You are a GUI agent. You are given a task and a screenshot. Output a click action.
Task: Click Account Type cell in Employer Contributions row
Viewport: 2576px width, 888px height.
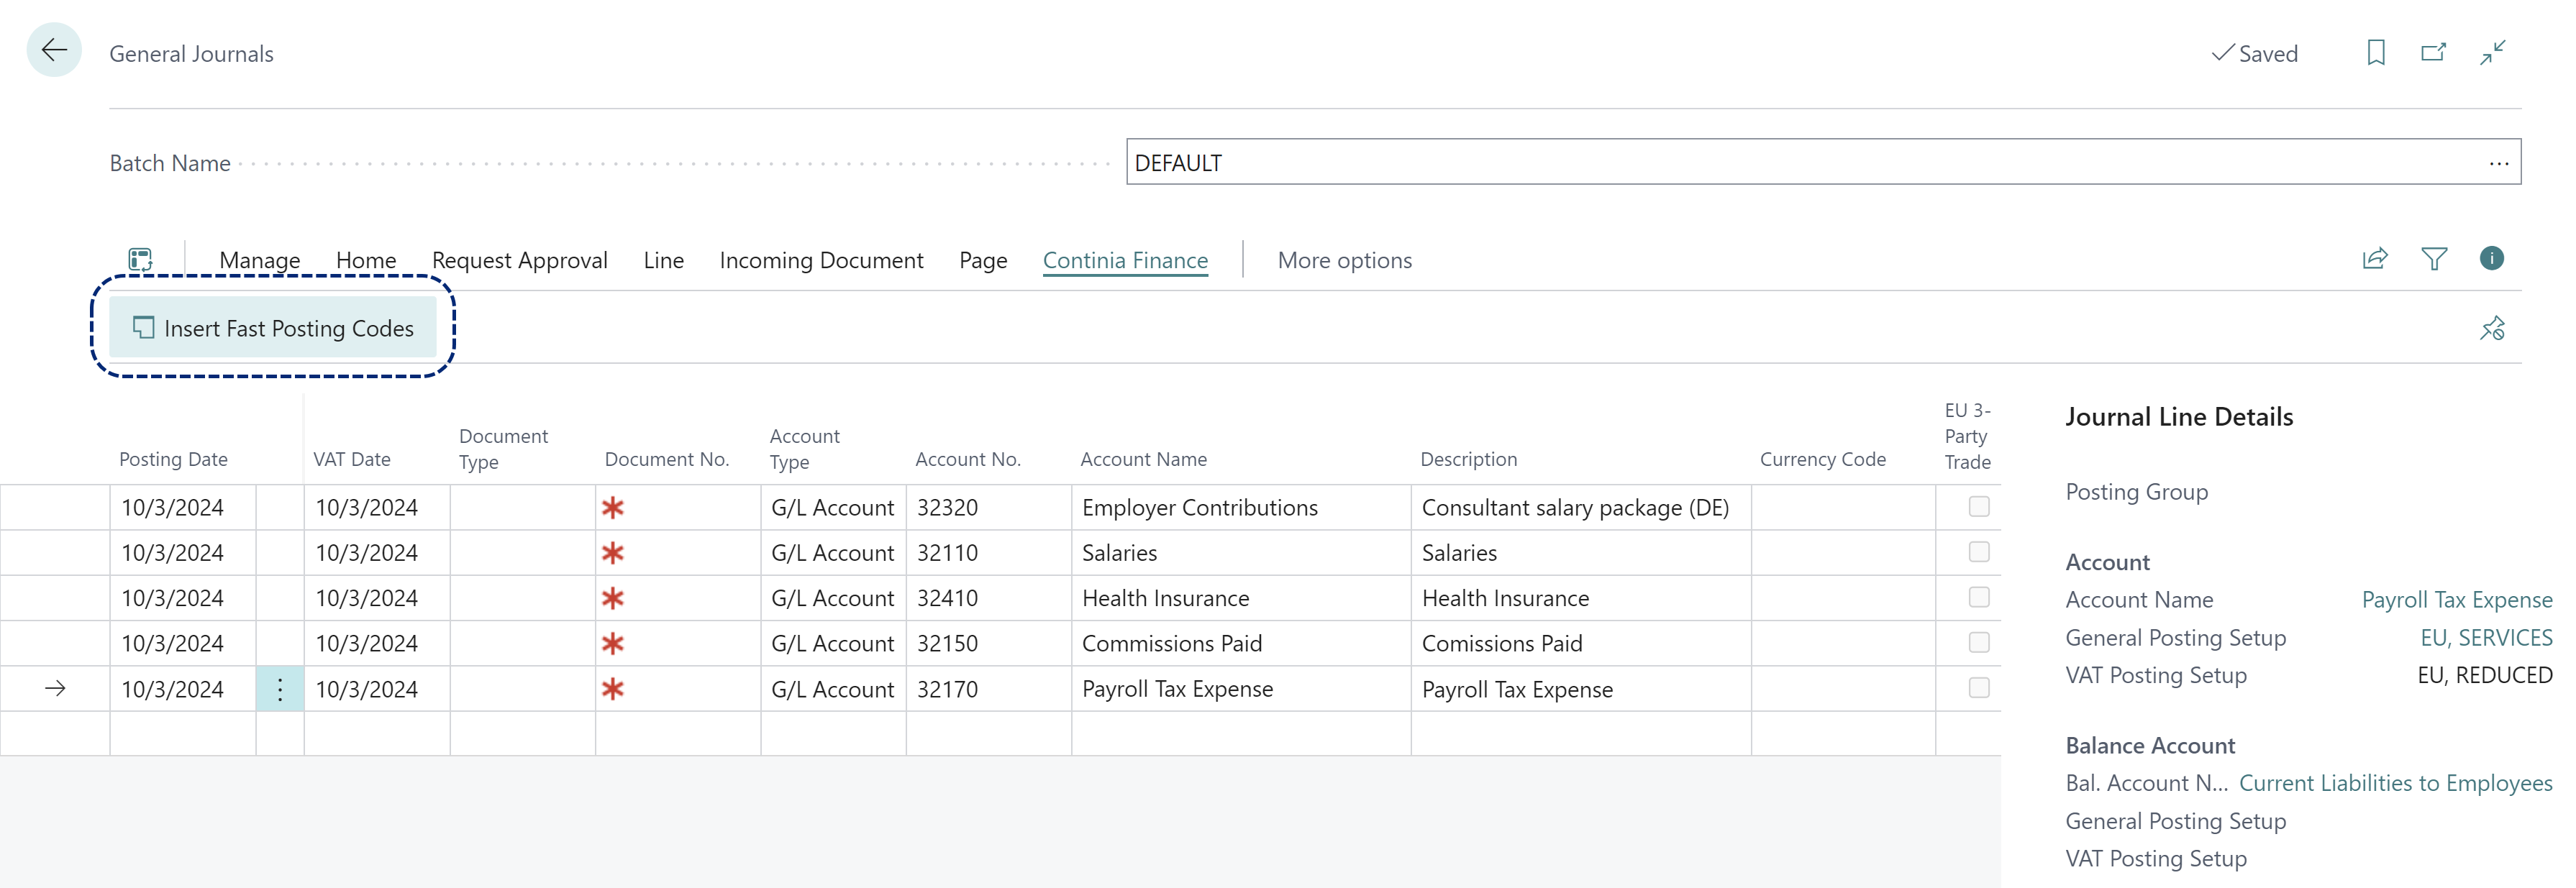click(x=833, y=508)
